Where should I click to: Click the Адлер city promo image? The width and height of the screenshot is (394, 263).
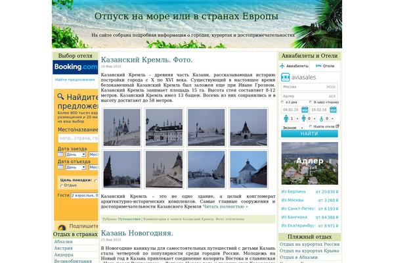point(309,163)
